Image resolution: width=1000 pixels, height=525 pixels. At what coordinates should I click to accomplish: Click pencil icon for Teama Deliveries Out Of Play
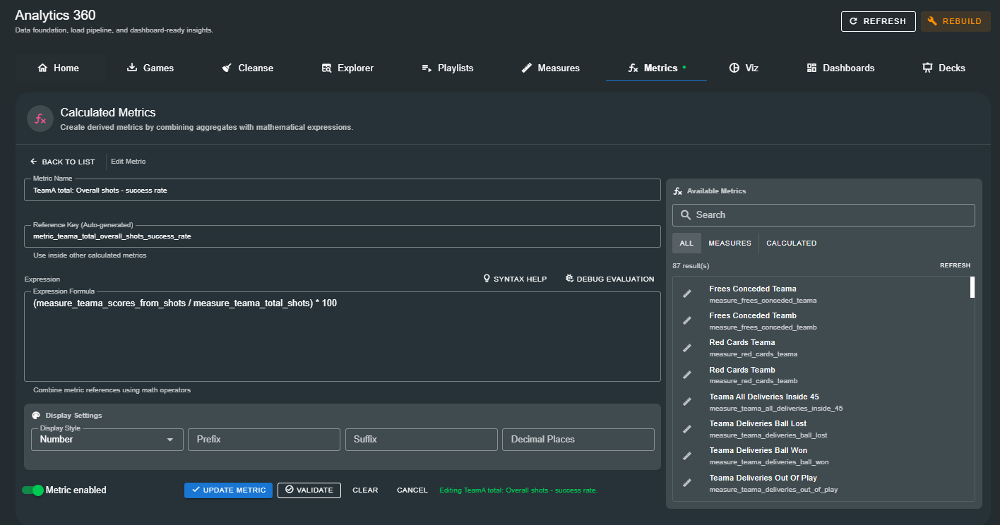click(x=687, y=483)
